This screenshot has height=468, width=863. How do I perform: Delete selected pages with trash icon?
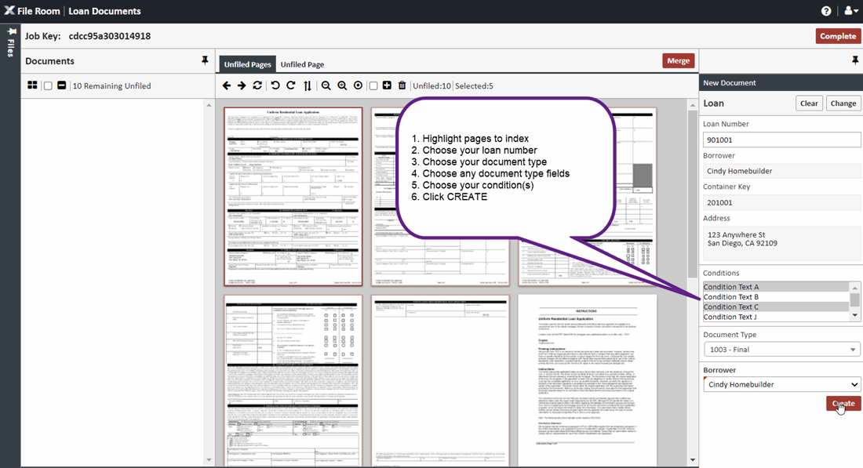pos(402,85)
